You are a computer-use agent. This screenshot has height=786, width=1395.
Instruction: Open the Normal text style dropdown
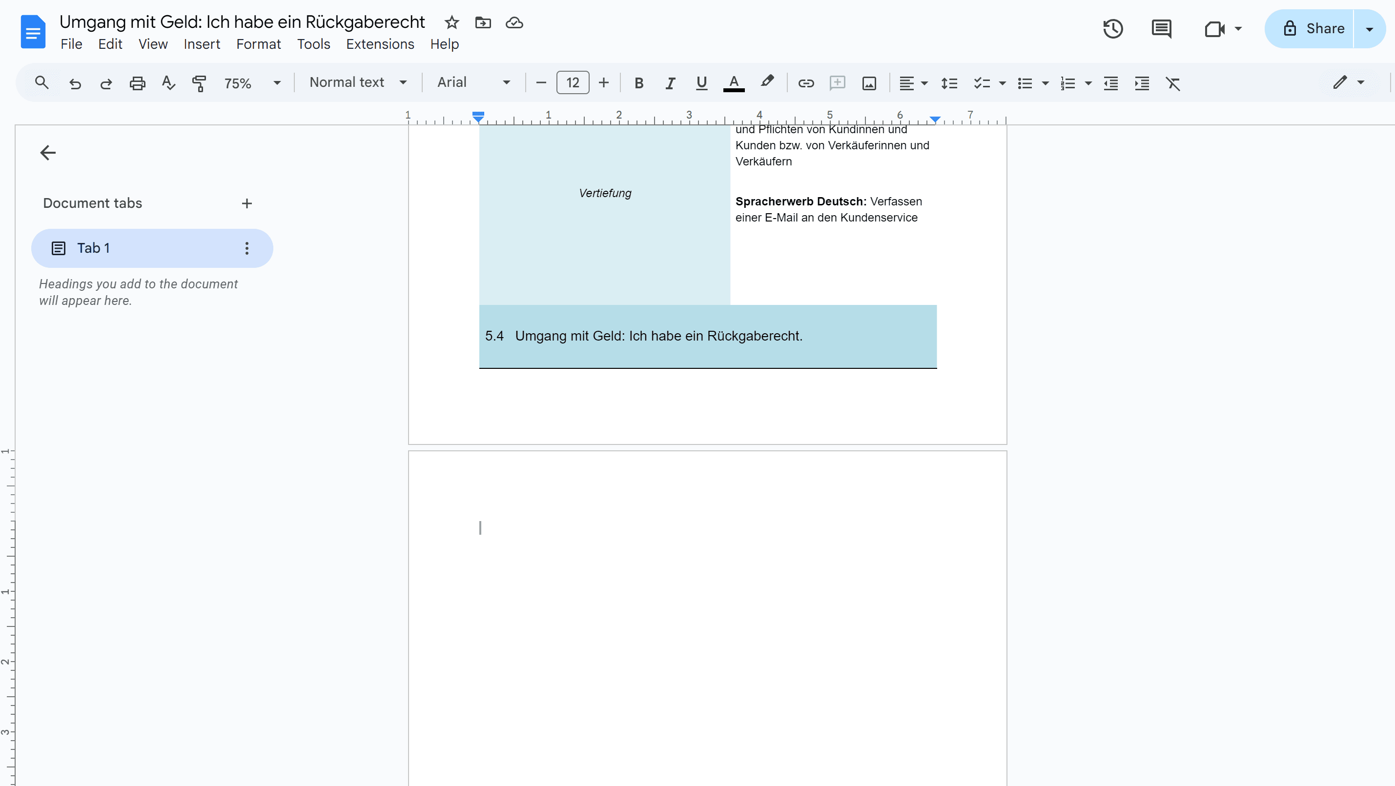coord(358,82)
